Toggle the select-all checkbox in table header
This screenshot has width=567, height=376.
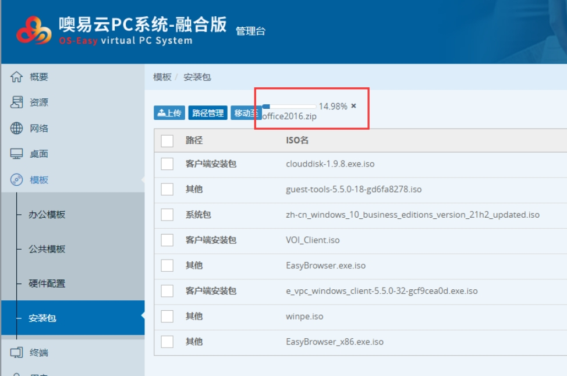coord(167,141)
